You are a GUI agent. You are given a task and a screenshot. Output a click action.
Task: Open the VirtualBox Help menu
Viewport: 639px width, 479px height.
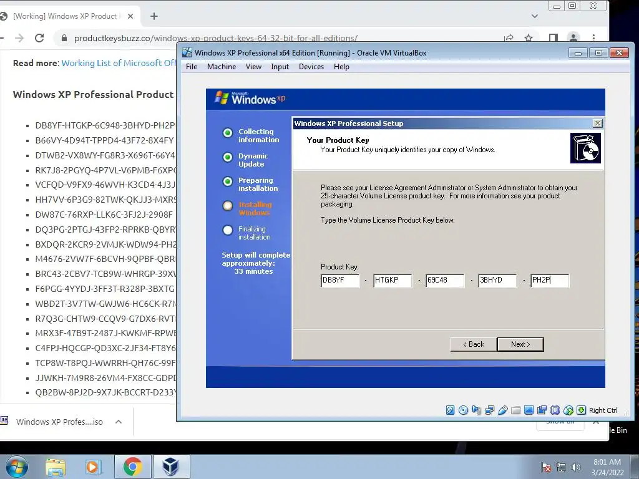tap(341, 67)
